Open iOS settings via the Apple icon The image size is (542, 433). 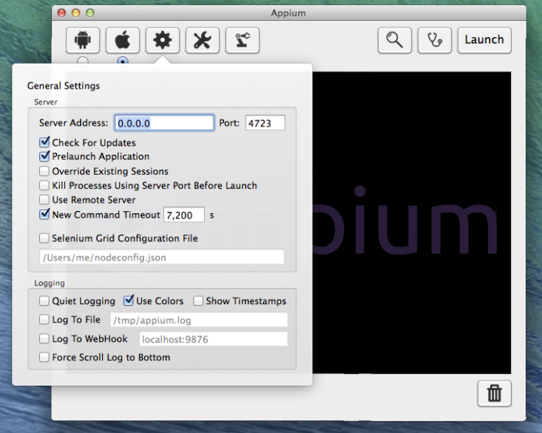click(x=123, y=40)
